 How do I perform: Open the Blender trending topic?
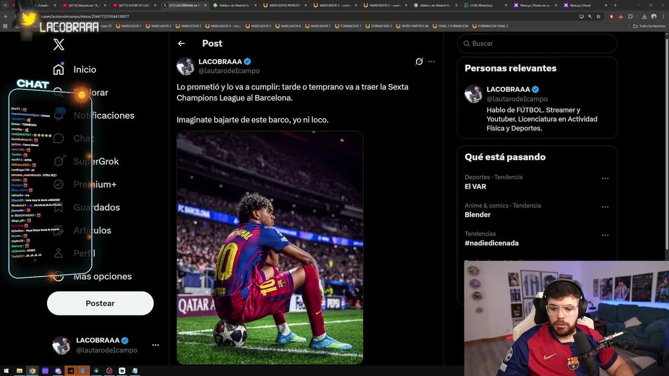pos(478,215)
